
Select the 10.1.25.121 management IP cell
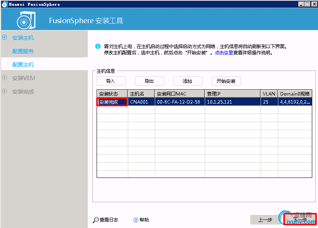coord(233,102)
